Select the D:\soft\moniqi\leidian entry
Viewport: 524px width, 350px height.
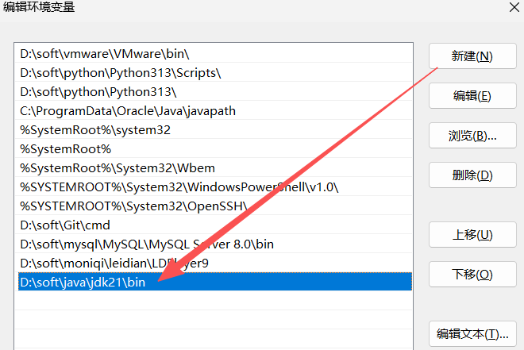(214, 263)
